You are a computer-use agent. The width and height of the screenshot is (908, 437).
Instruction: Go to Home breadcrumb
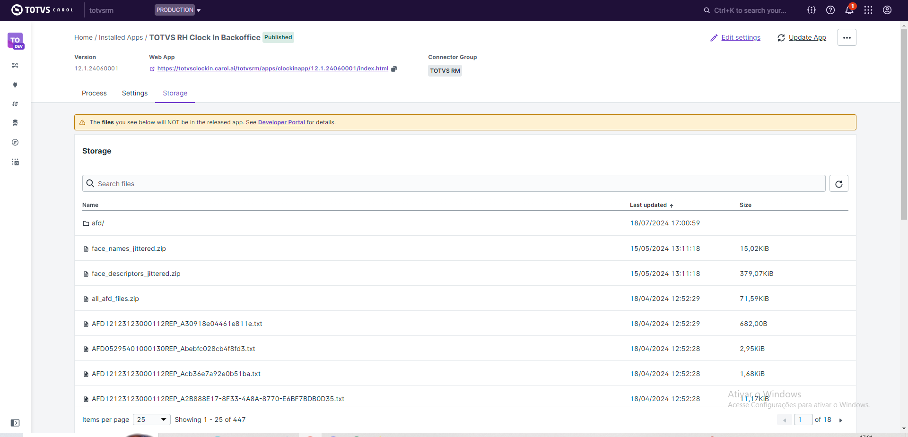83,37
